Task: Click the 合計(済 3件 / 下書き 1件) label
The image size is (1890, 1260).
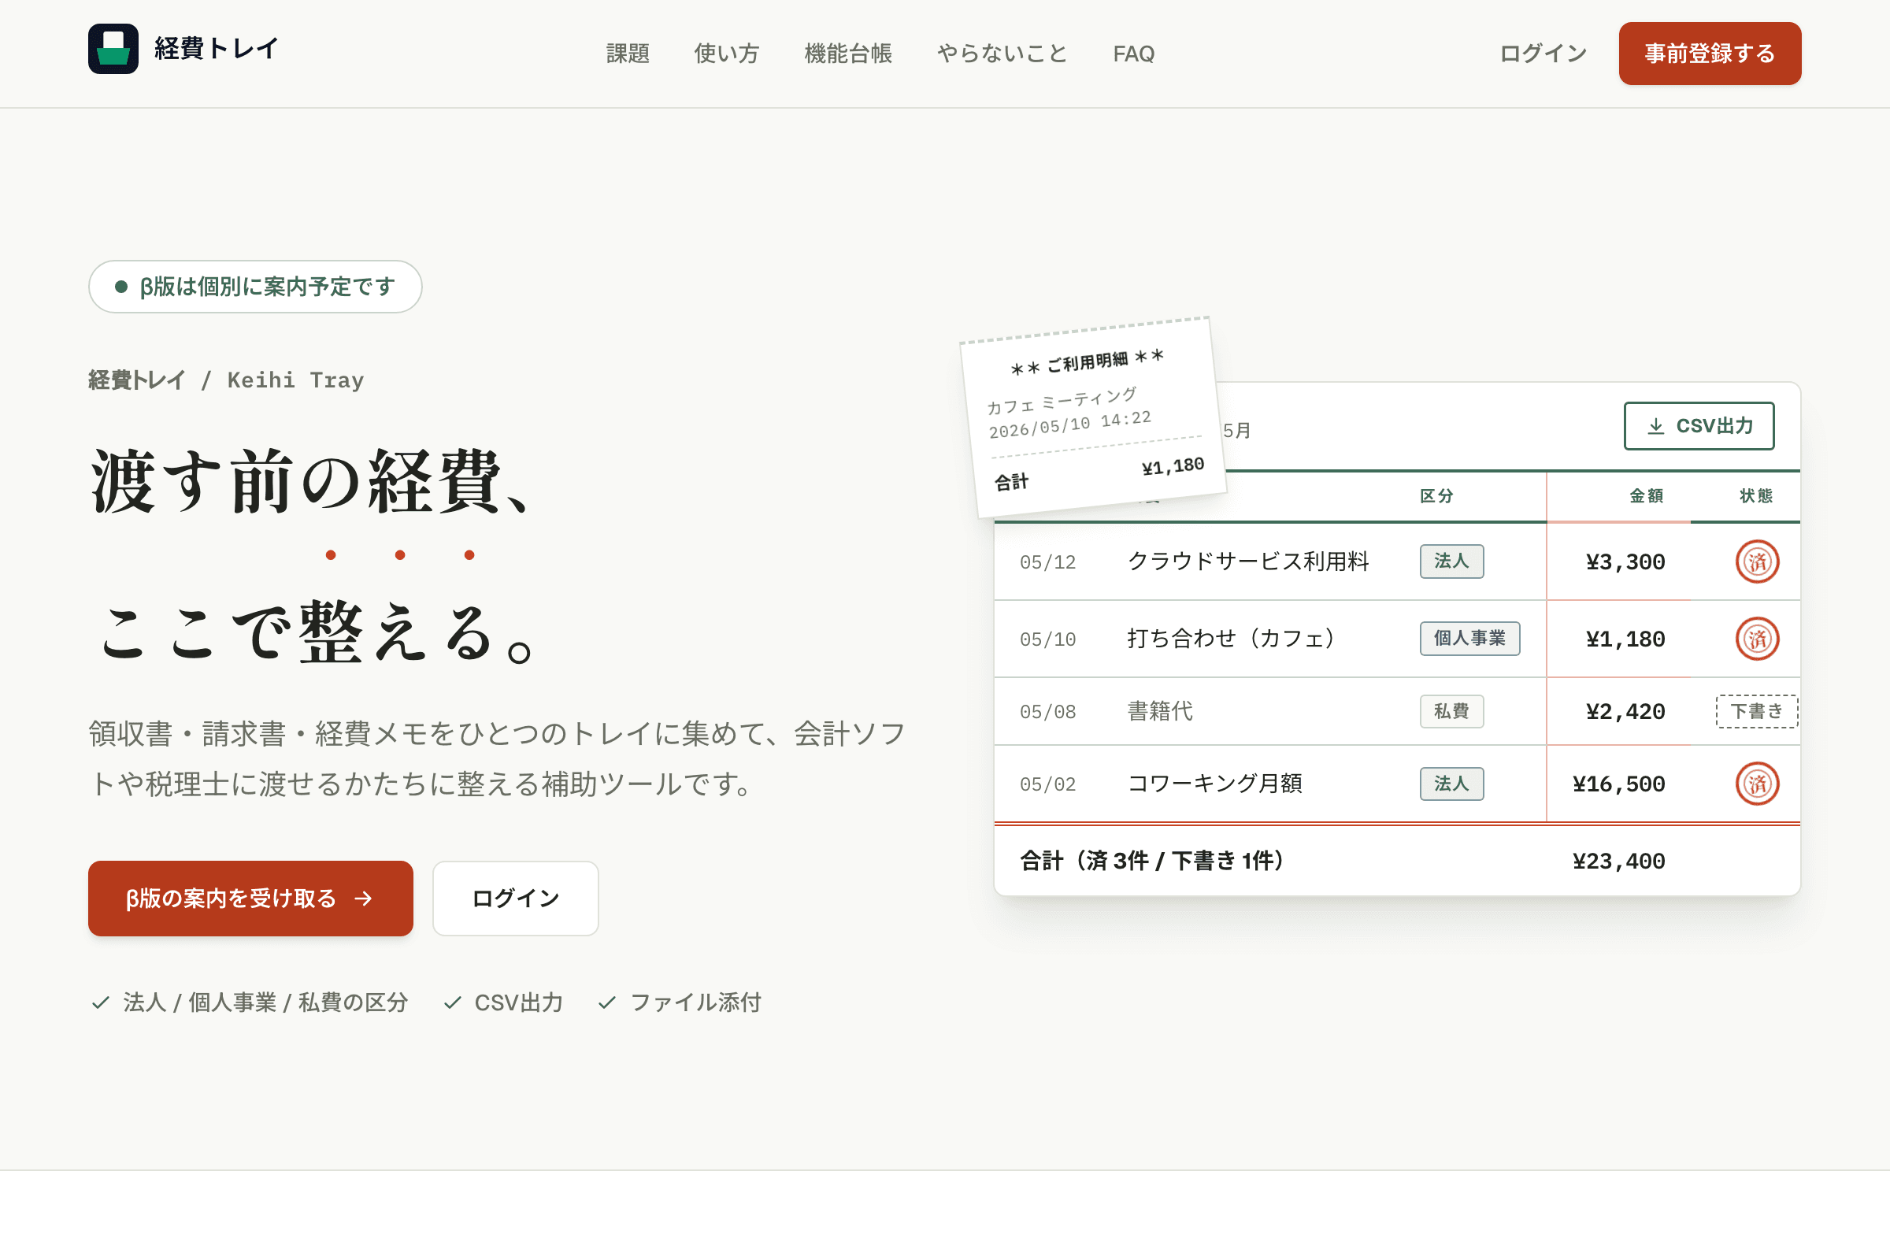Action: tap(1151, 862)
